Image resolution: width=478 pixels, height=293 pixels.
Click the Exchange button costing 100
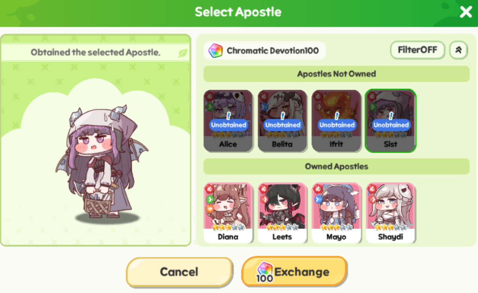294,272
